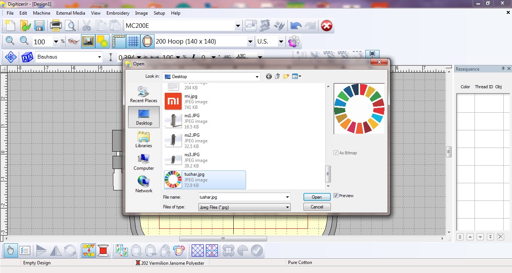The height and width of the screenshot is (273, 512).
Task: Create new folder in Open dialog
Action: [286, 77]
